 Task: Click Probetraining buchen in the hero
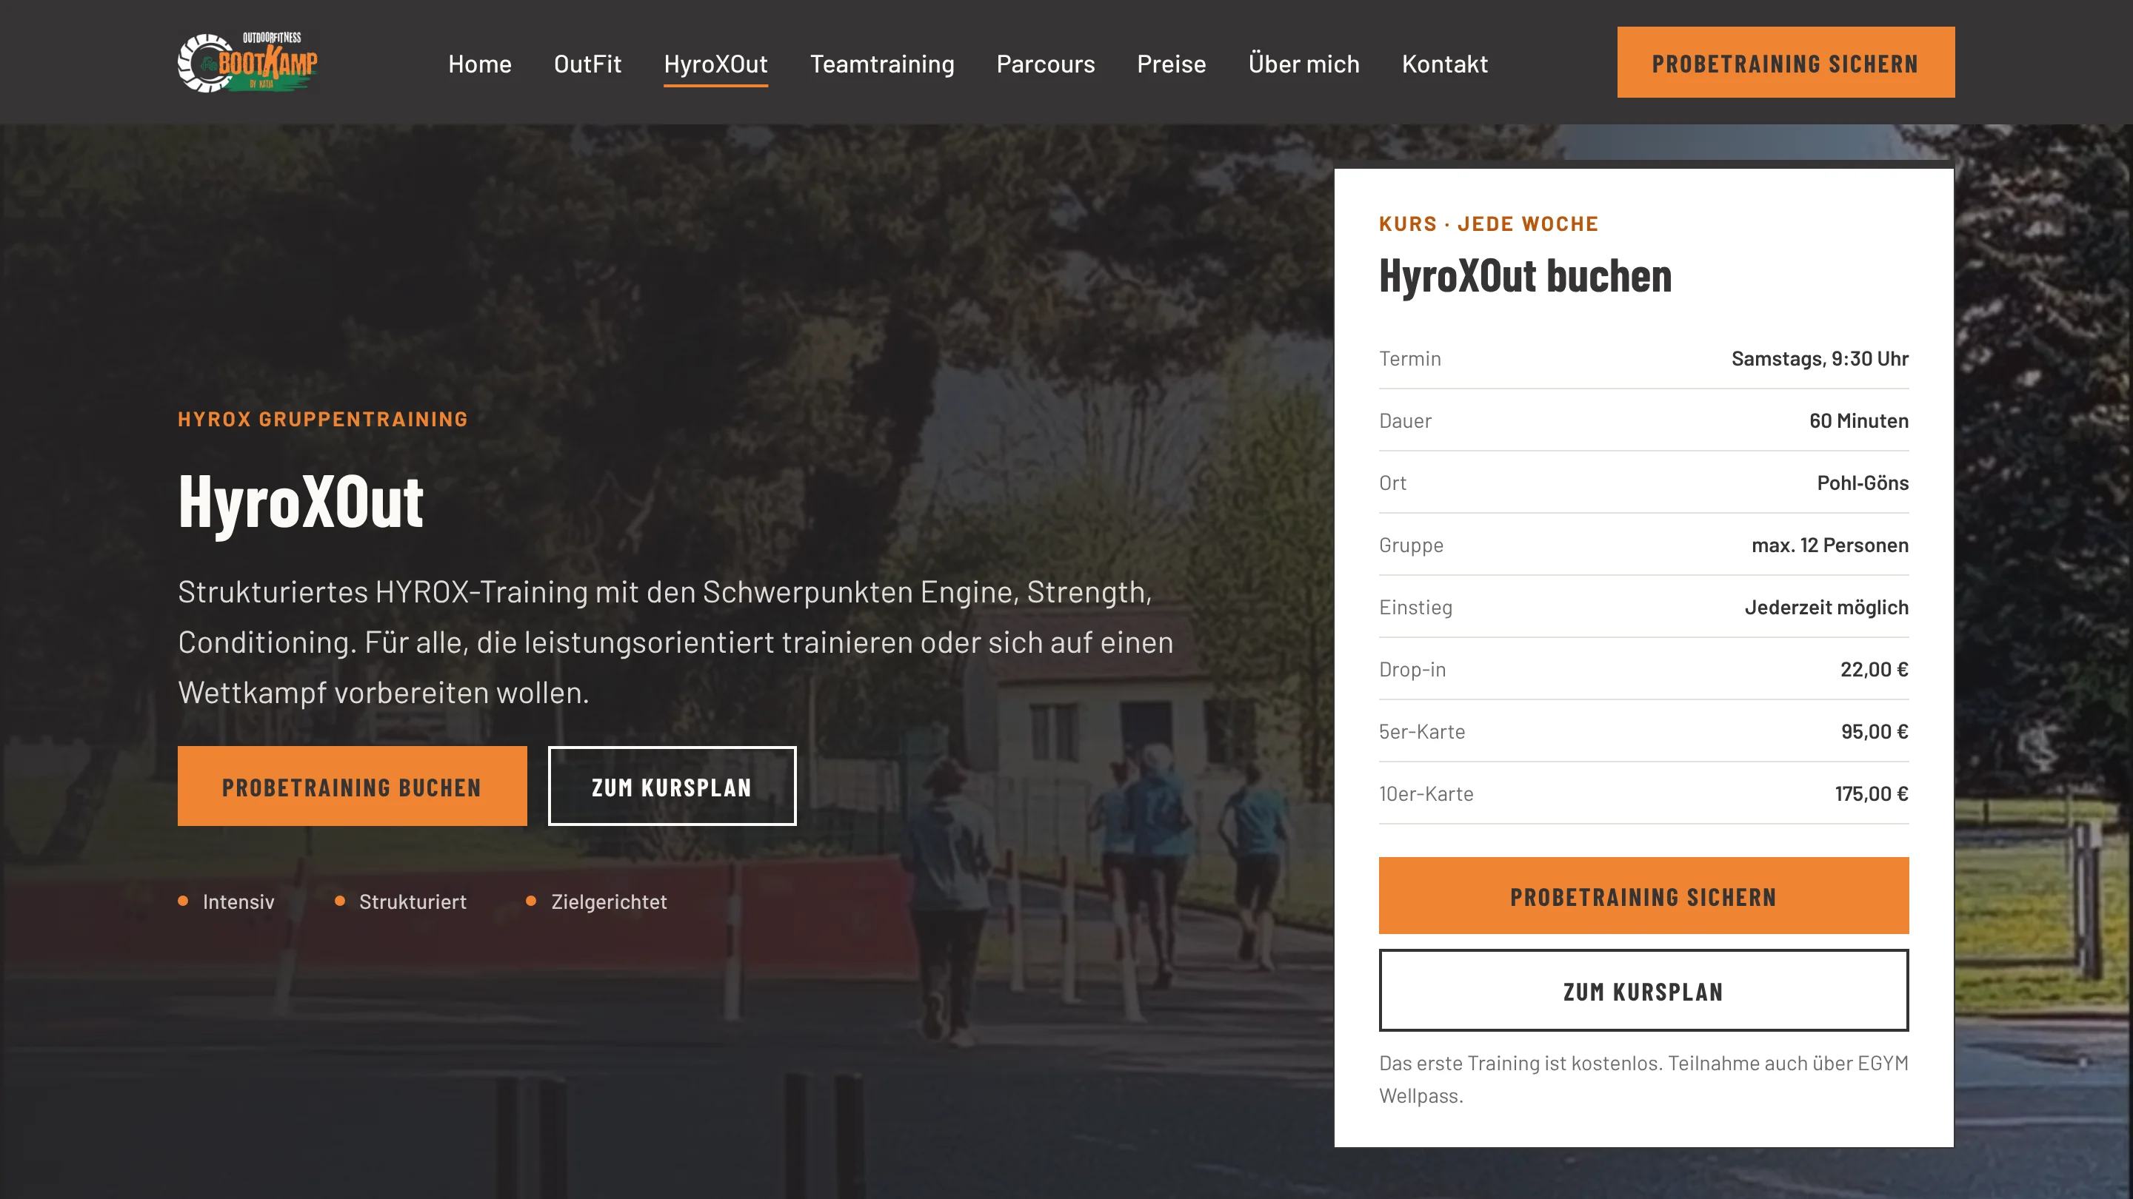click(352, 786)
